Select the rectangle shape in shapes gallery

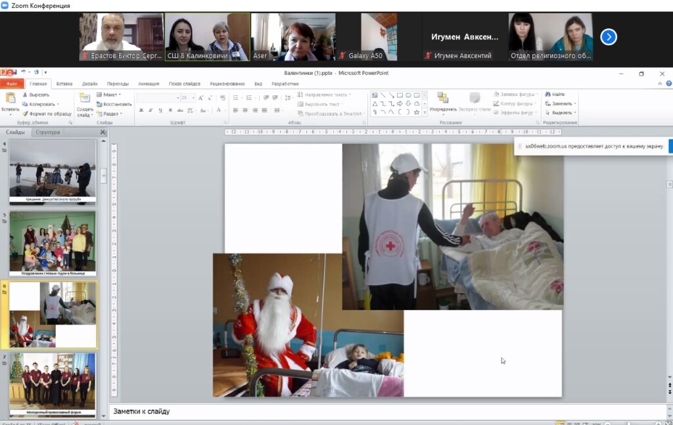tap(400, 95)
